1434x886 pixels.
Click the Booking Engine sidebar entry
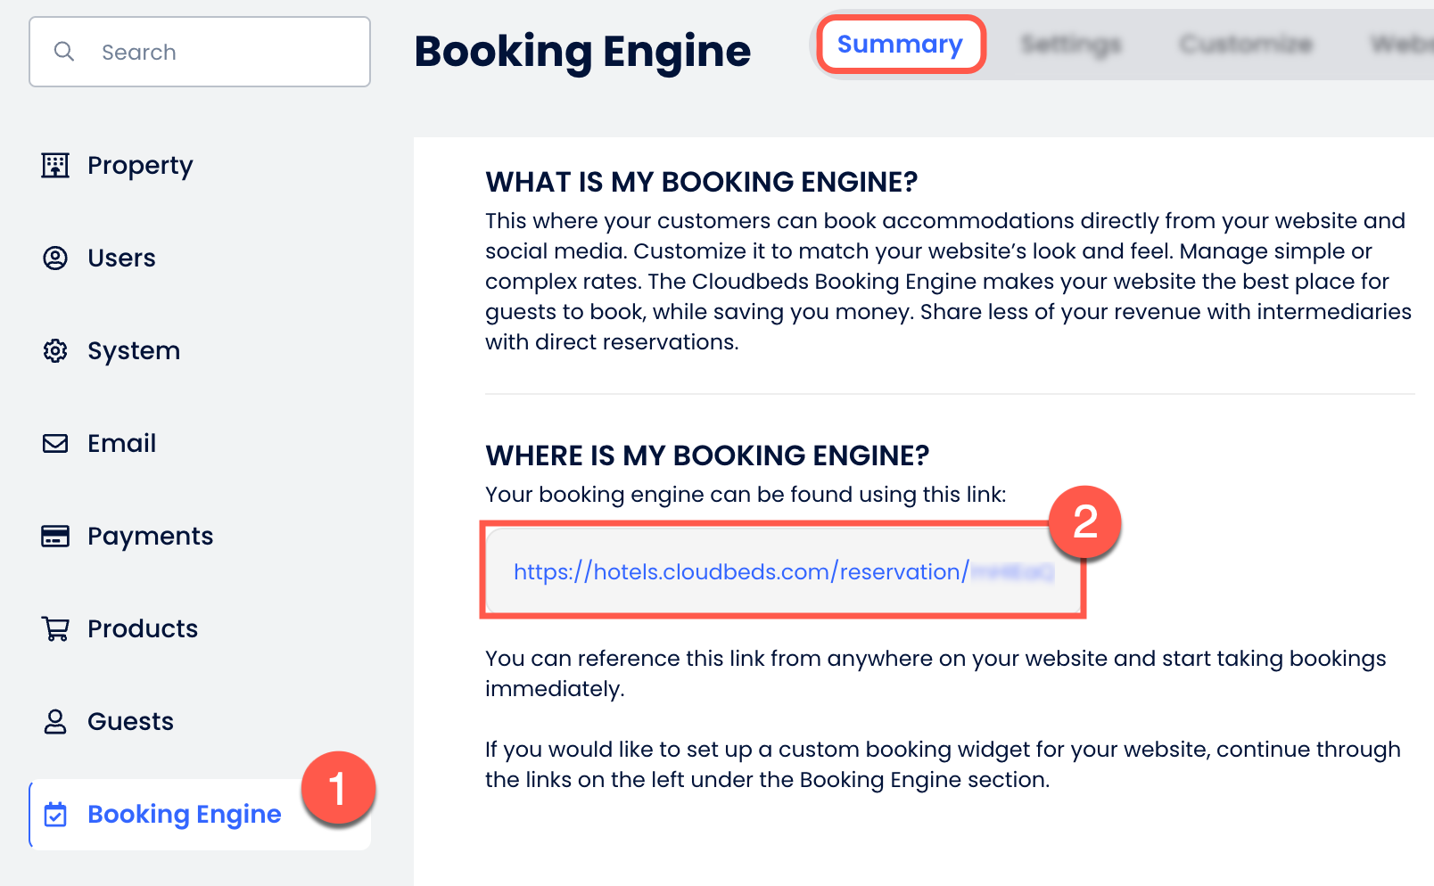[x=184, y=814]
